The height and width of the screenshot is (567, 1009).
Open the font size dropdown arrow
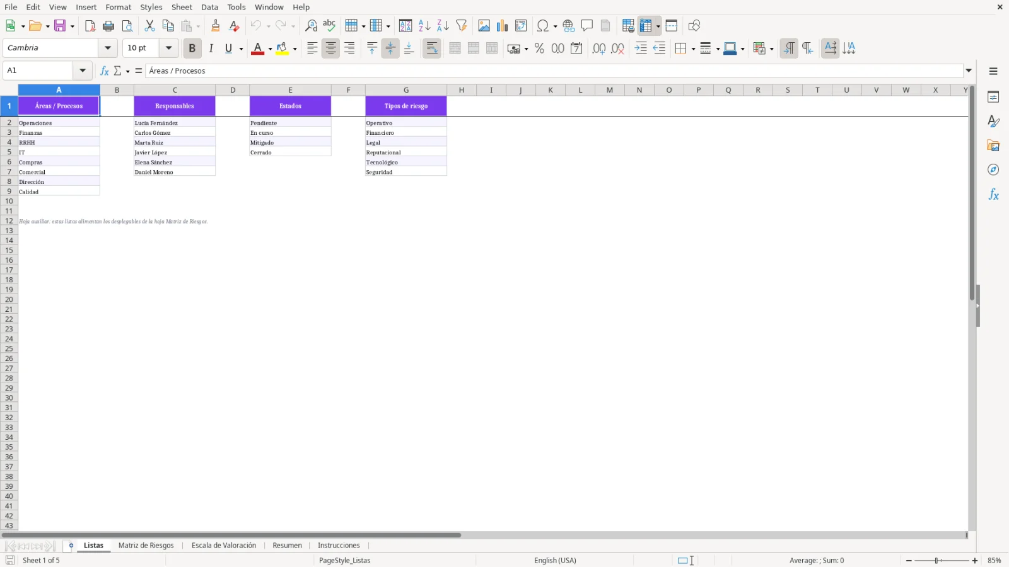pyautogui.click(x=168, y=48)
